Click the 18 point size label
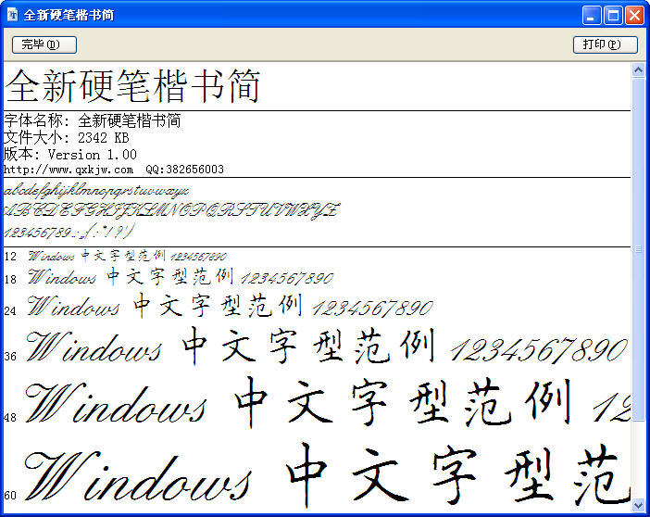Screen dimensions: 650x517 point(10,280)
